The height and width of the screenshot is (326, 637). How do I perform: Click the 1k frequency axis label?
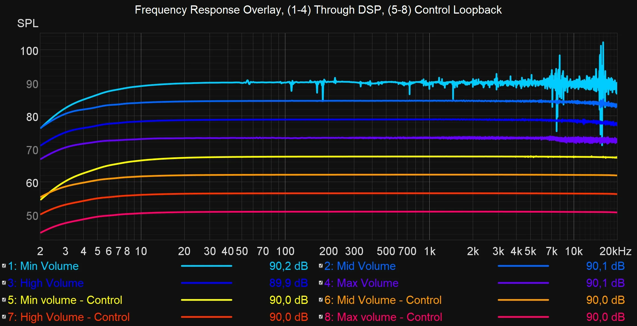pyautogui.click(x=429, y=251)
